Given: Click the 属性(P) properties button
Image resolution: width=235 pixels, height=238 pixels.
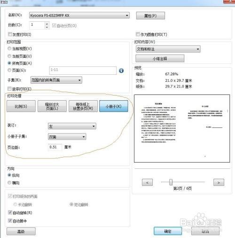Looking at the screenshot, I should click(150, 16).
